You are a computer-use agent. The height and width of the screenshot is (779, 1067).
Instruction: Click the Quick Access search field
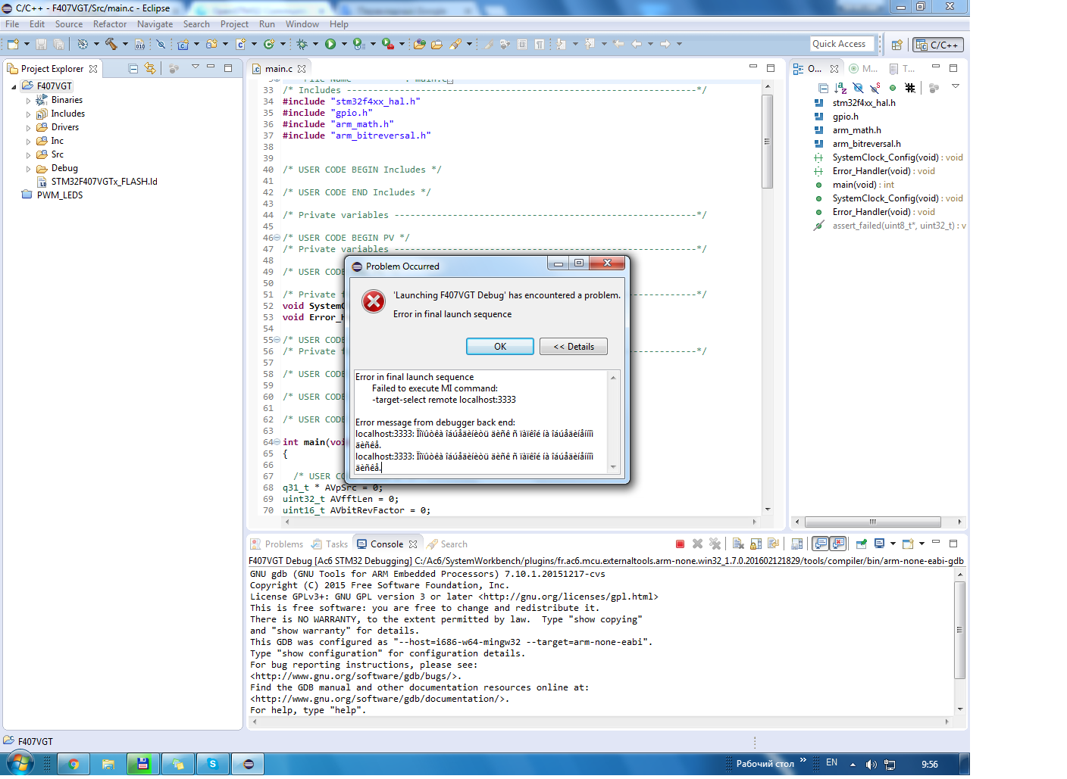pos(842,45)
